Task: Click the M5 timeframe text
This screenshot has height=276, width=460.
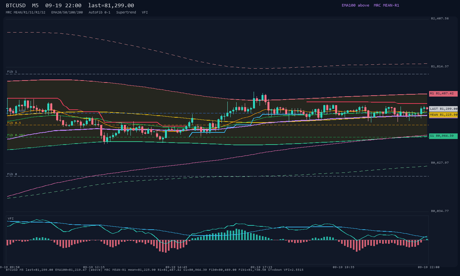Action: point(35,5)
